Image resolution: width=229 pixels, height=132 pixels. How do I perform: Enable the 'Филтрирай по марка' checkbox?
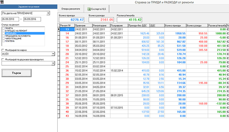[x=3, y=50]
